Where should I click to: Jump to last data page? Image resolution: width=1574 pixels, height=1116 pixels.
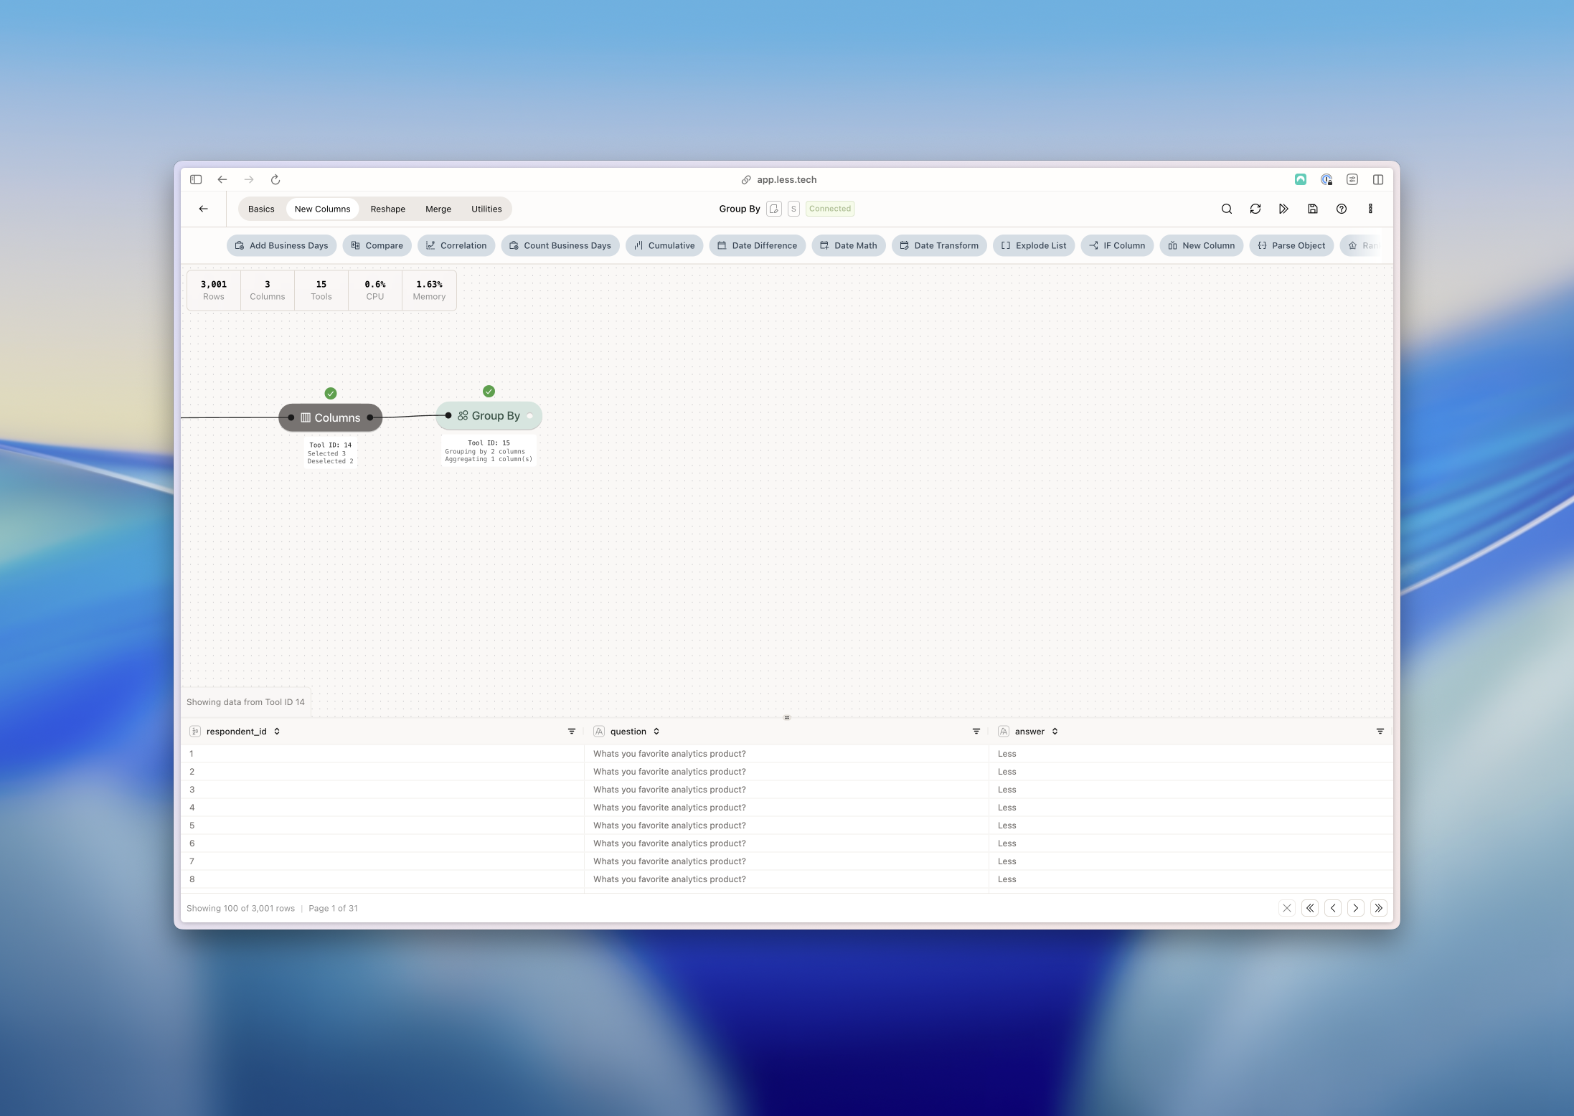coord(1378,908)
